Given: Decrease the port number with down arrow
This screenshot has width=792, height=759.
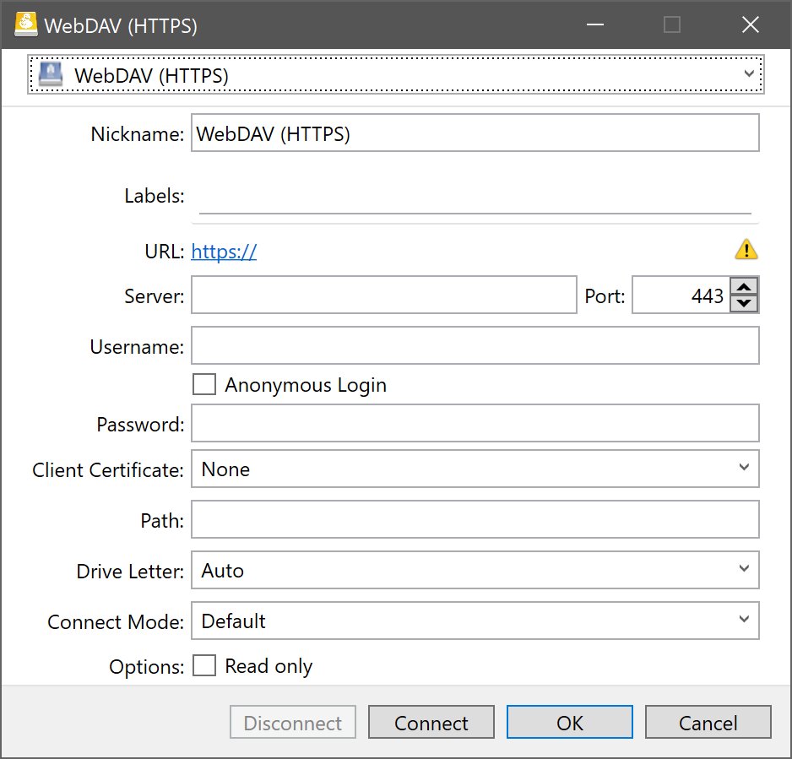Looking at the screenshot, I should tap(744, 303).
